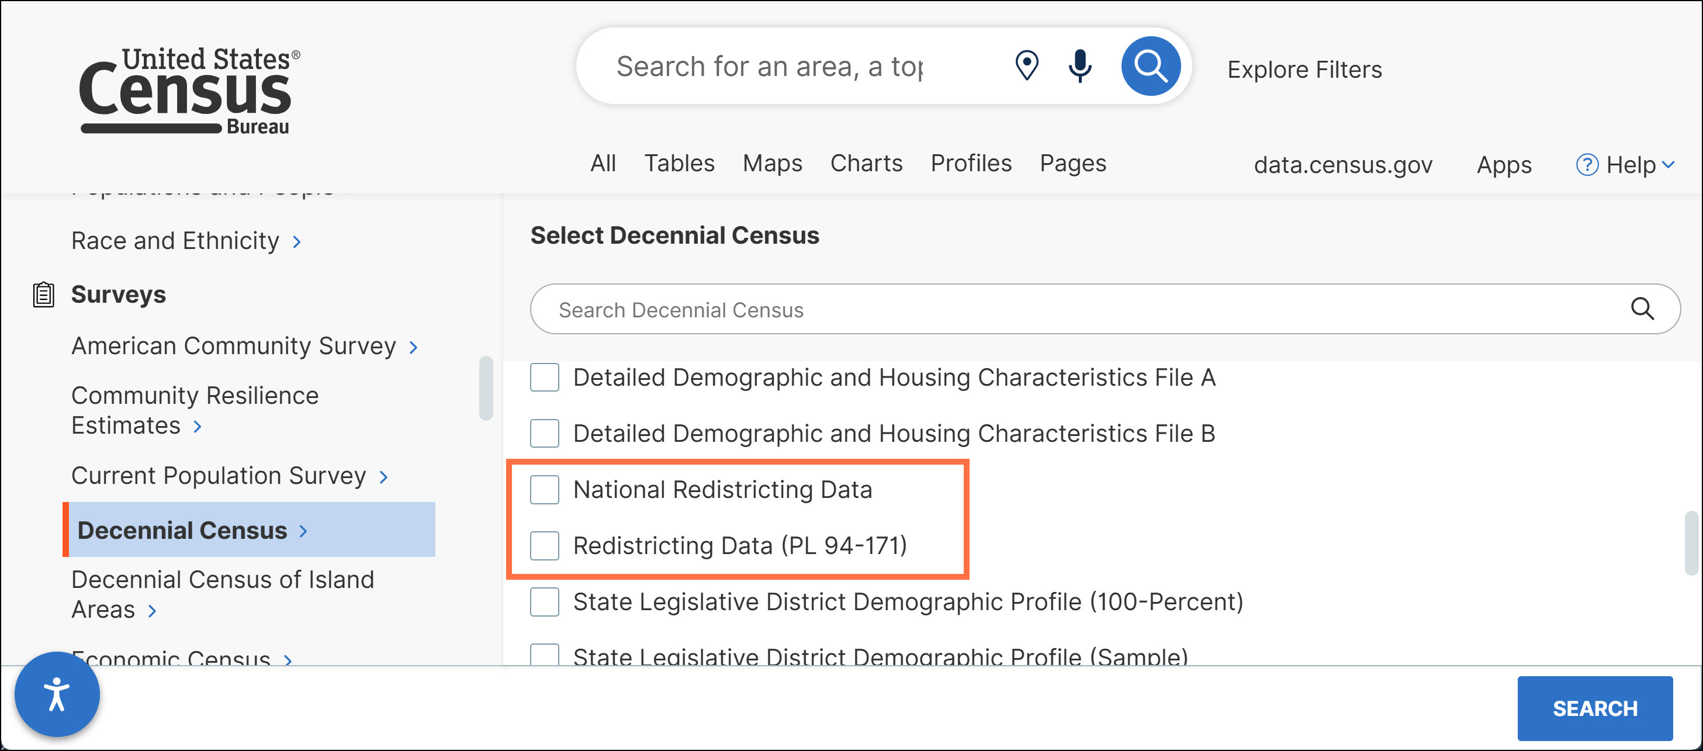Open the Help dropdown chevron

point(1669,165)
